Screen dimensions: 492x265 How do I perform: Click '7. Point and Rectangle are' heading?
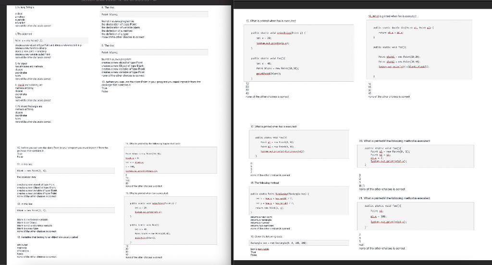tap(28, 106)
